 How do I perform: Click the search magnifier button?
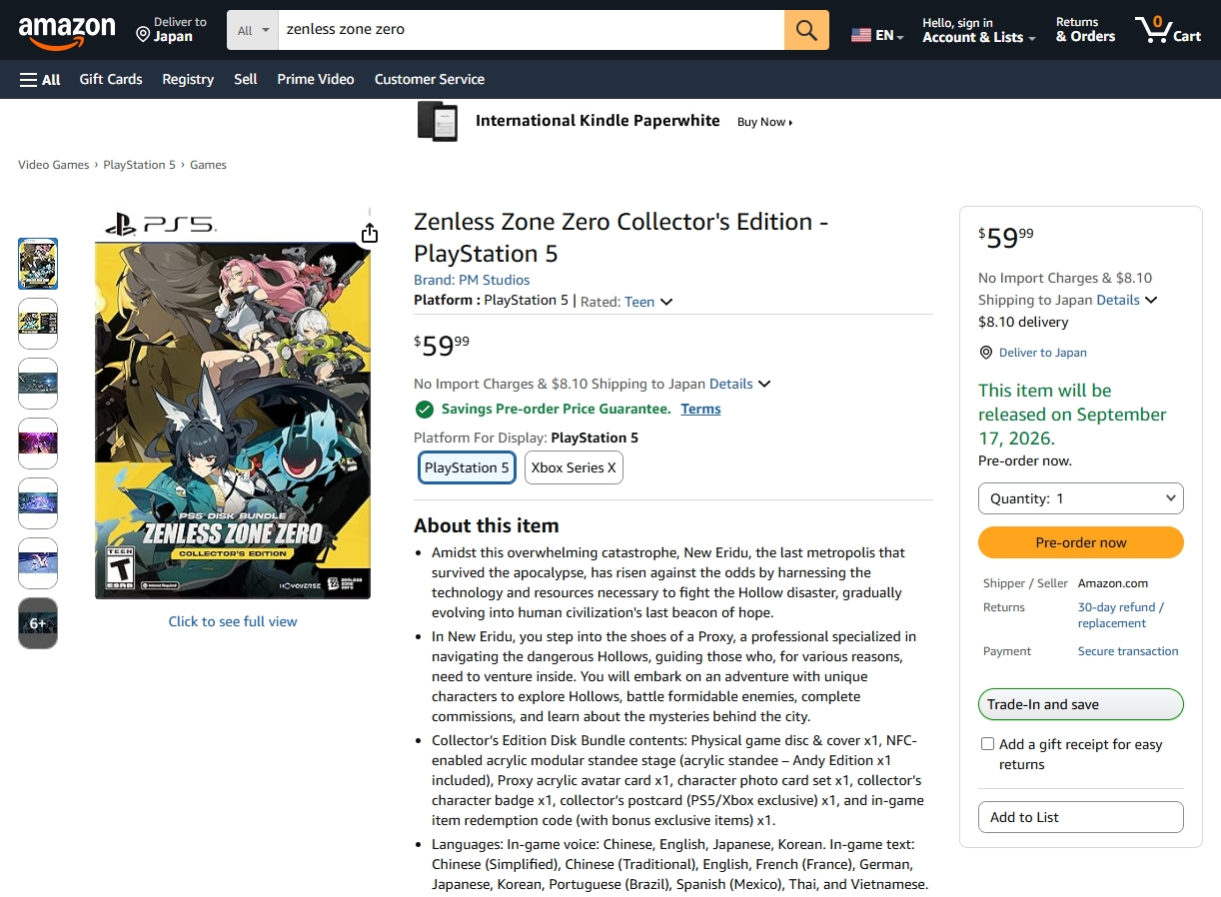(x=806, y=30)
